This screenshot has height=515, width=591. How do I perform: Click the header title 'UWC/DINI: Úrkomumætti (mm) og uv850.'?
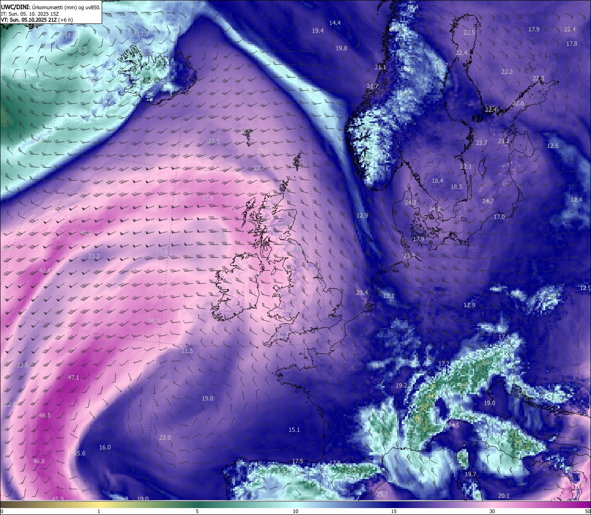coord(51,7)
